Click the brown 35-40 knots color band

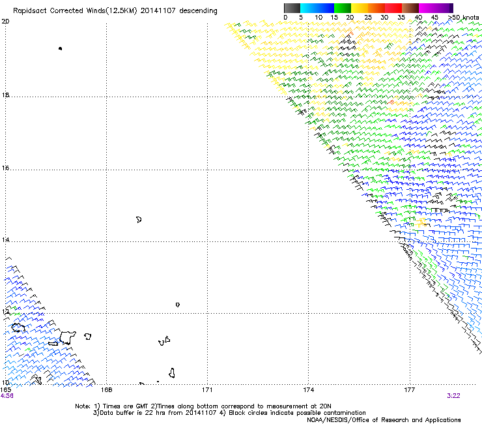click(410, 8)
